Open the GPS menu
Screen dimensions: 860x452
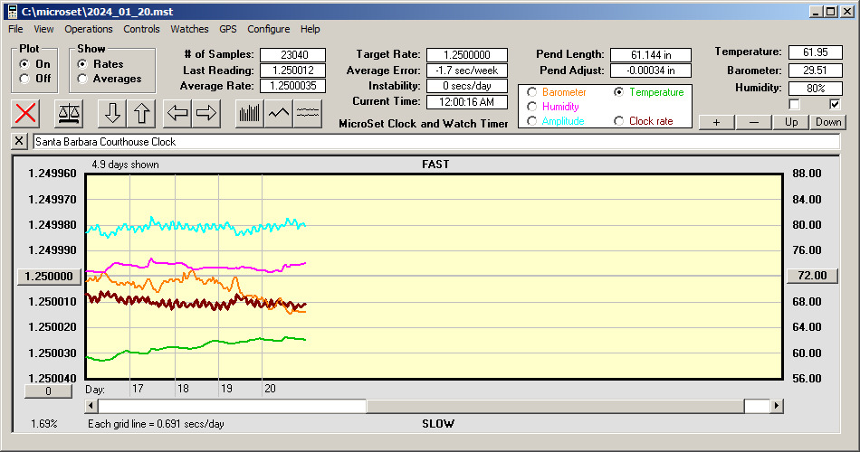228,29
